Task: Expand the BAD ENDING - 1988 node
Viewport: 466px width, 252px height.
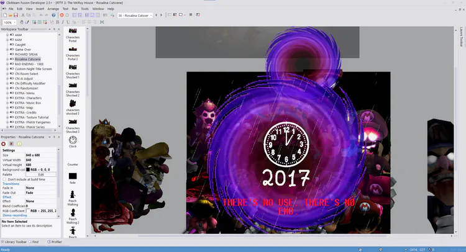Action: point(7,64)
